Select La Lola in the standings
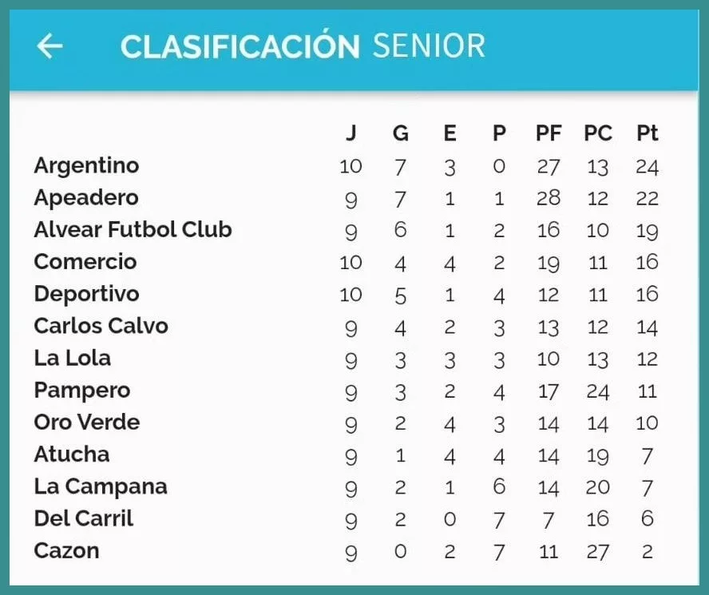Image resolution: width=709 pixels, height=595 pixels. 72,358
